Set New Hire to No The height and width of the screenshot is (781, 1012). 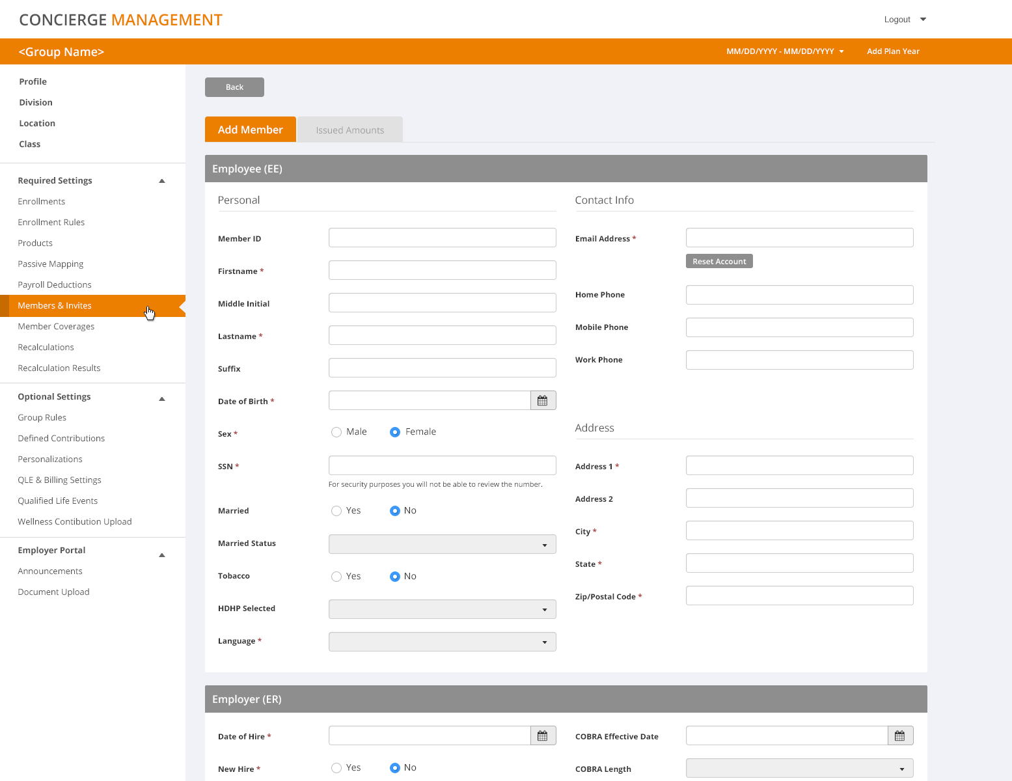click(395, 768)
